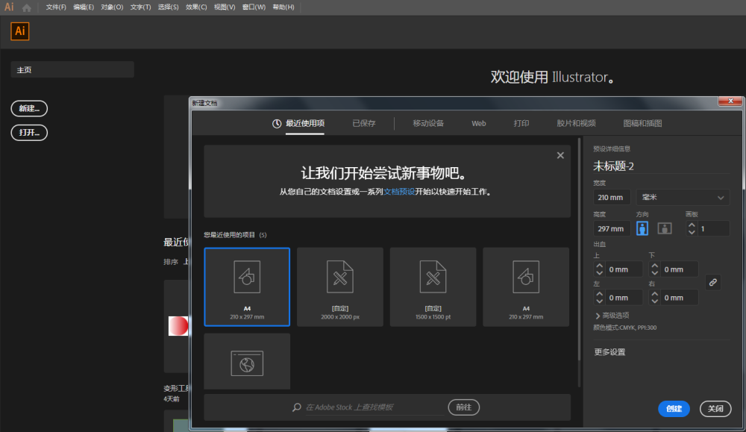
Task: Expand 高级选项 advanced options
Action: (x=612, y=316)
